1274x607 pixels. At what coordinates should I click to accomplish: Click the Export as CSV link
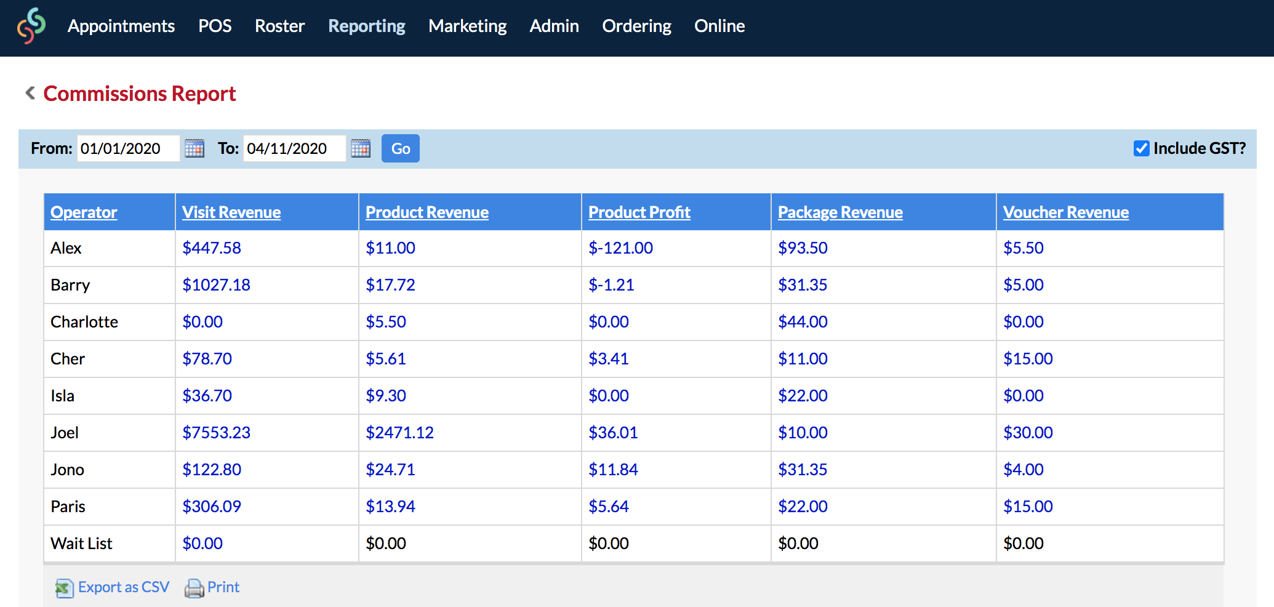(124, 587)
